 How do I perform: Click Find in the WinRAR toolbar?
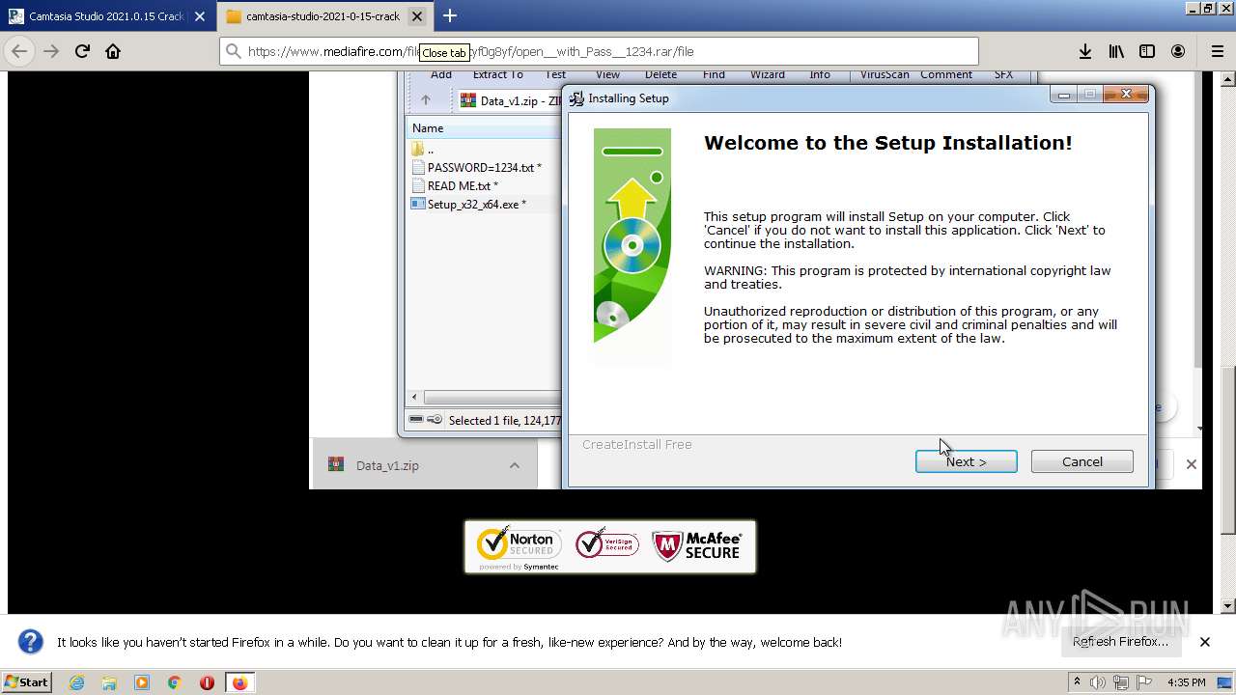point(714,74)
